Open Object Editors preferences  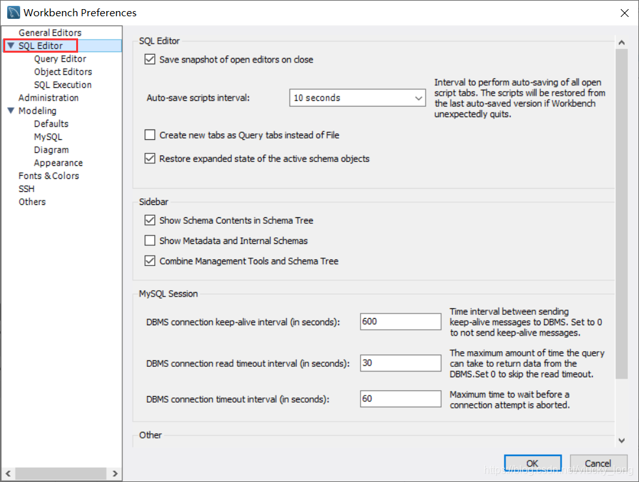[63, 72]
